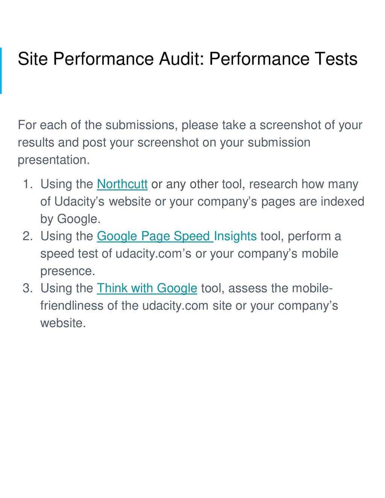
Task: Click the final word 'website.'
Action: [63, 323]
